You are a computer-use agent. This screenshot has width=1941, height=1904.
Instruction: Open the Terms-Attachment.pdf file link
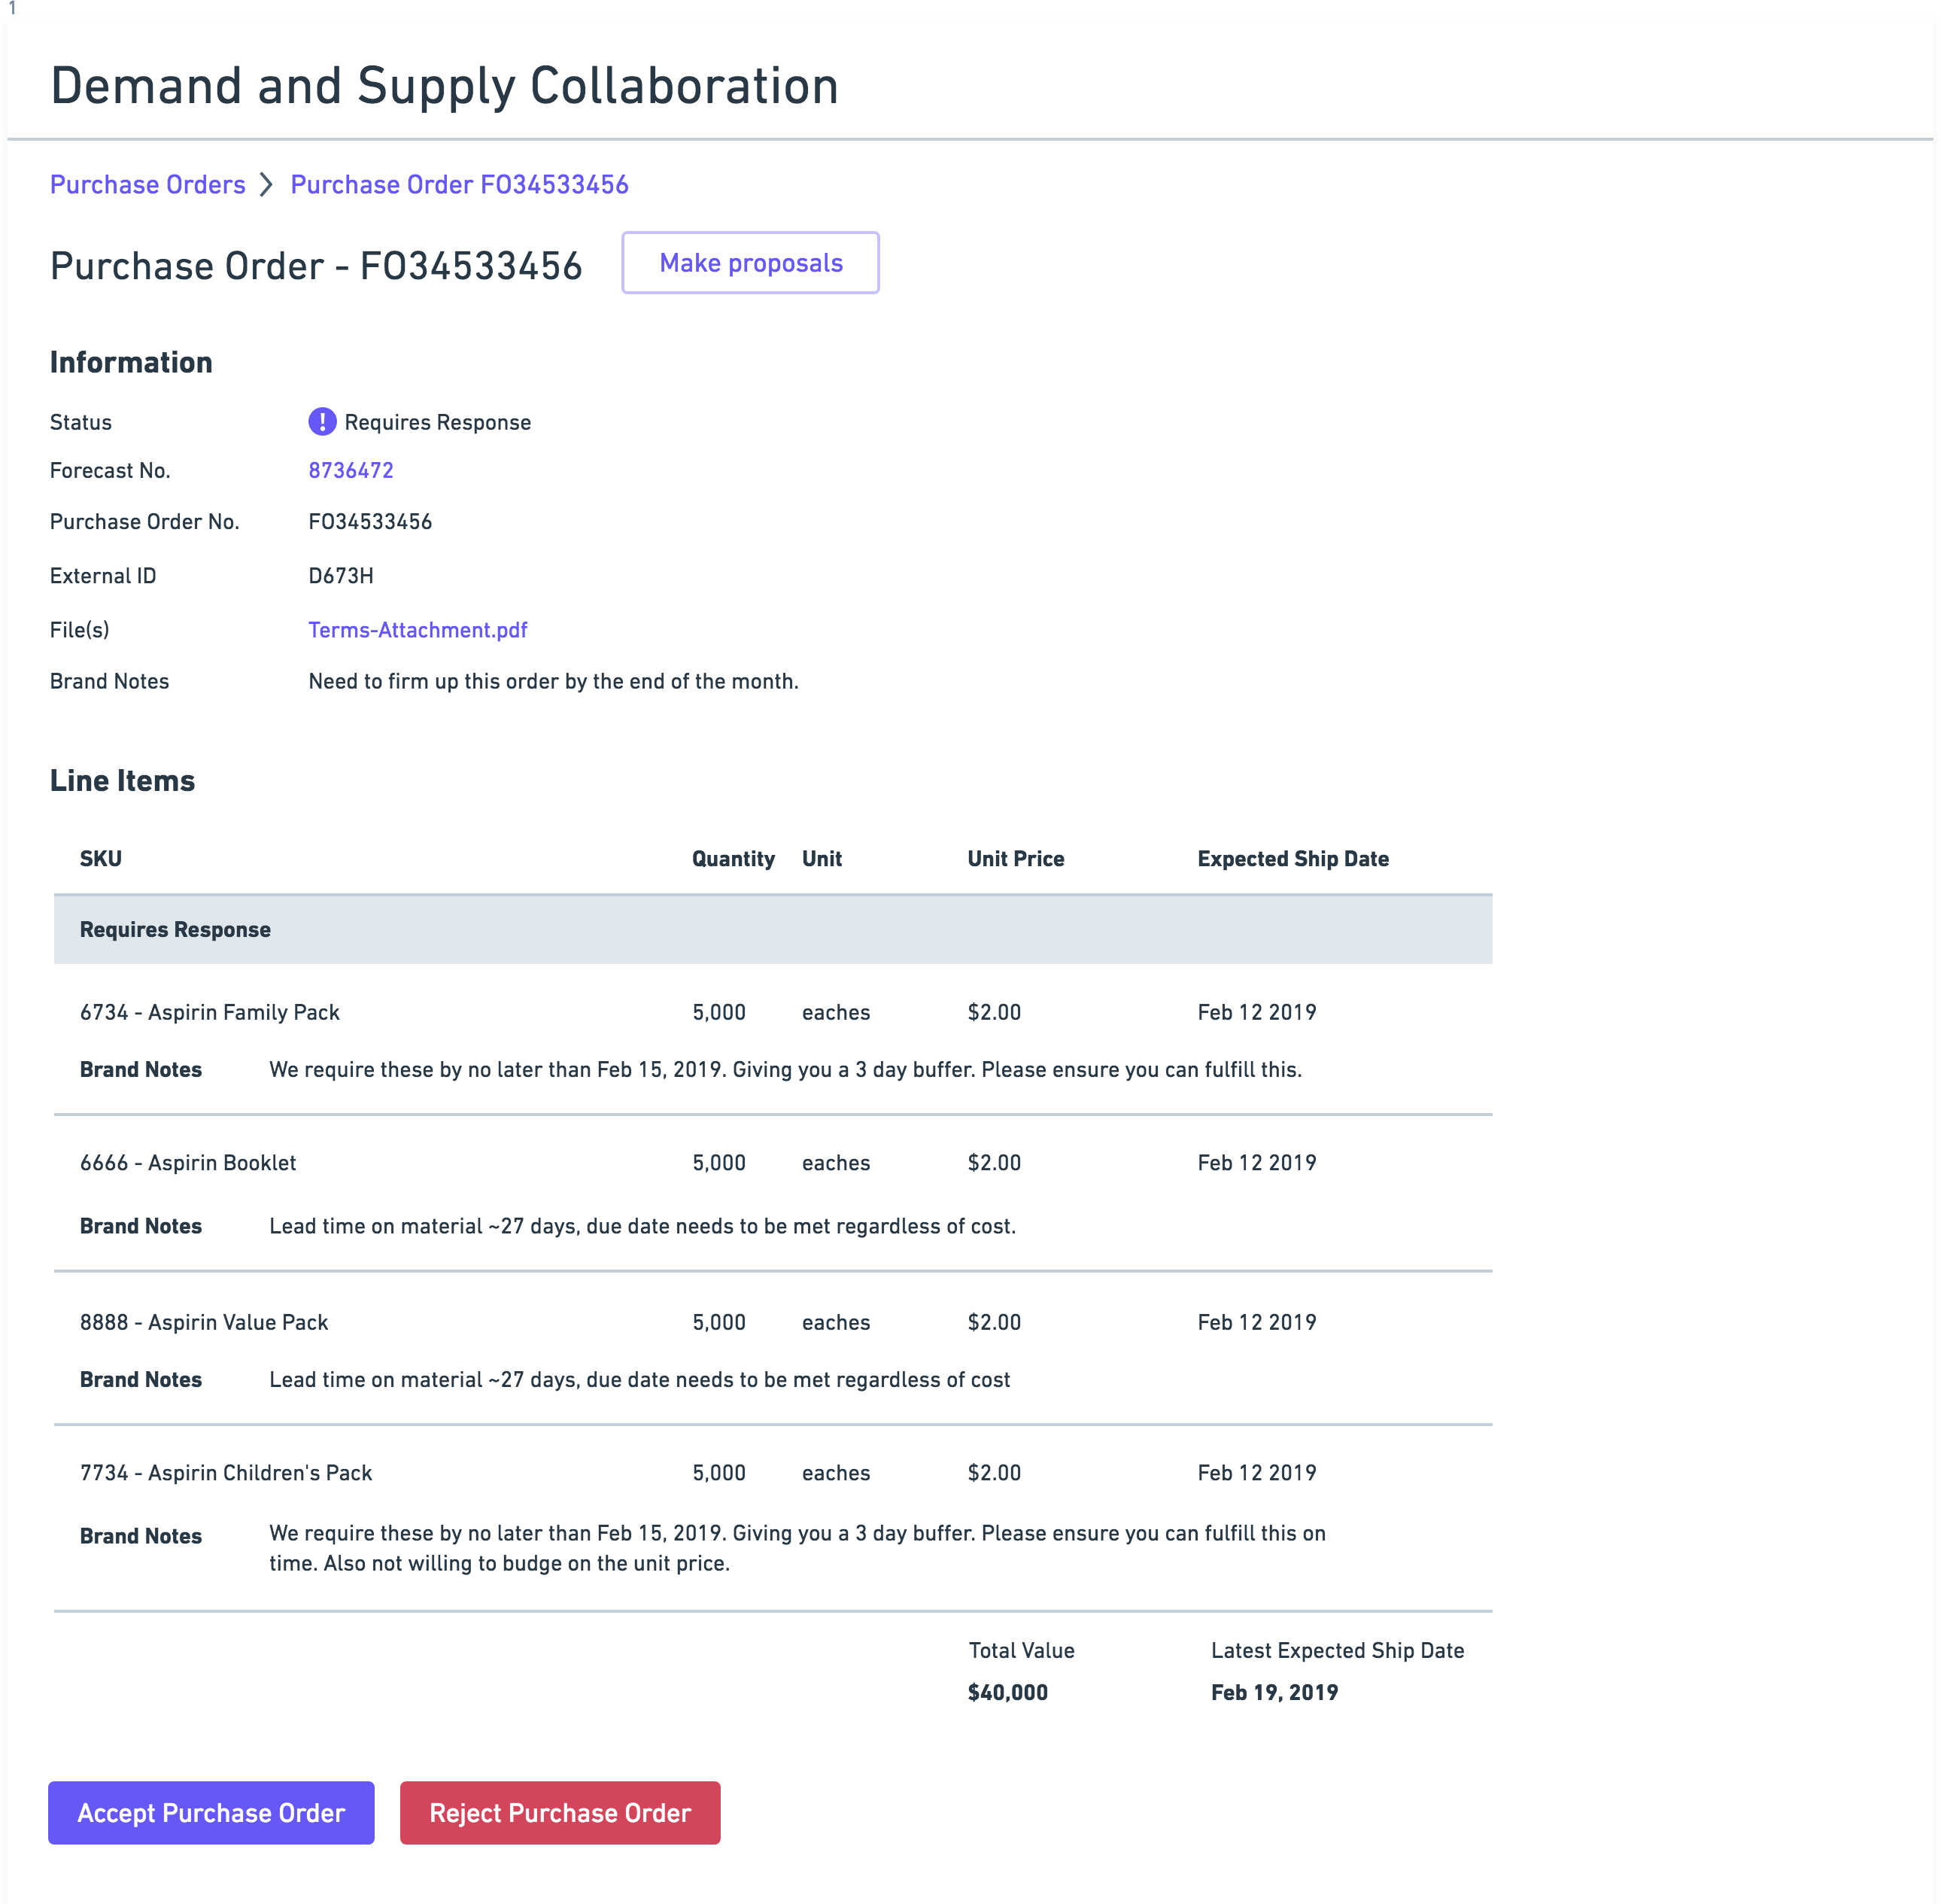[x=418, y=630]
